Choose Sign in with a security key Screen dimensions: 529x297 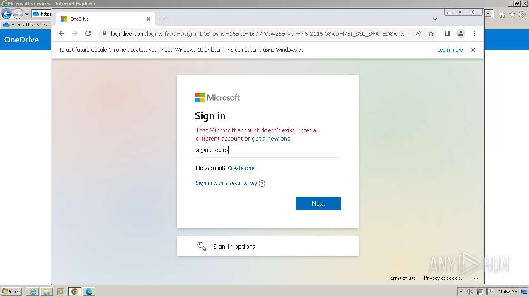226,183
